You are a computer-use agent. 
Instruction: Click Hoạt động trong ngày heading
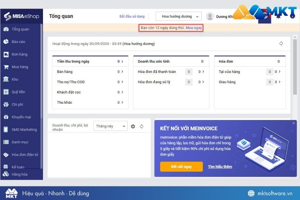[104, 44]
